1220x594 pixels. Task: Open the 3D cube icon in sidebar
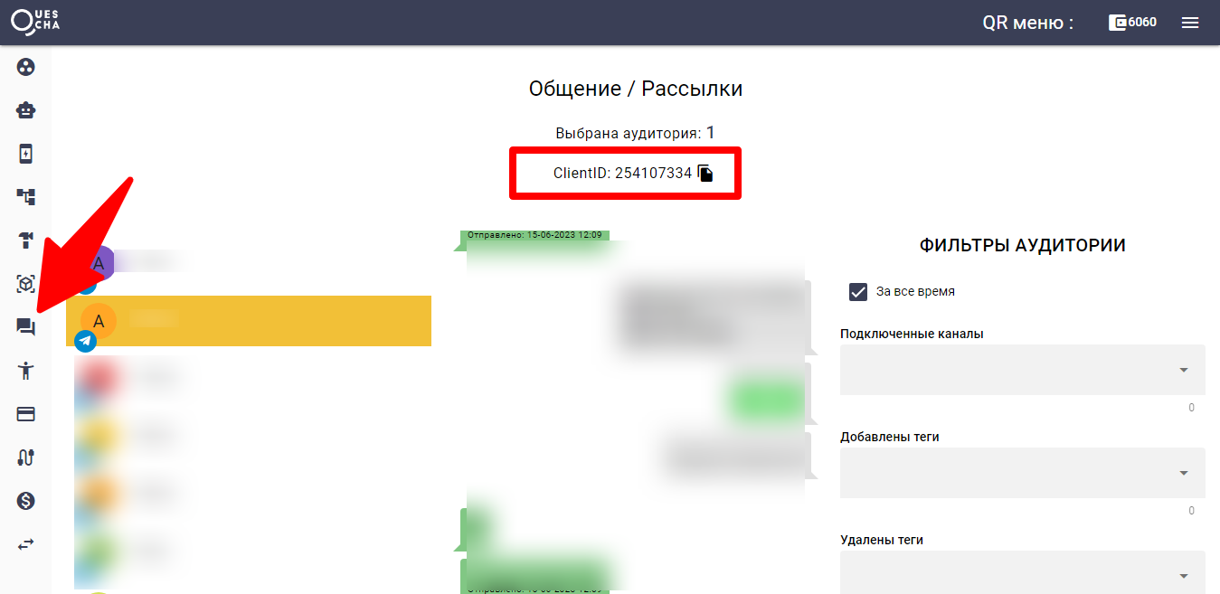point(25,284)
